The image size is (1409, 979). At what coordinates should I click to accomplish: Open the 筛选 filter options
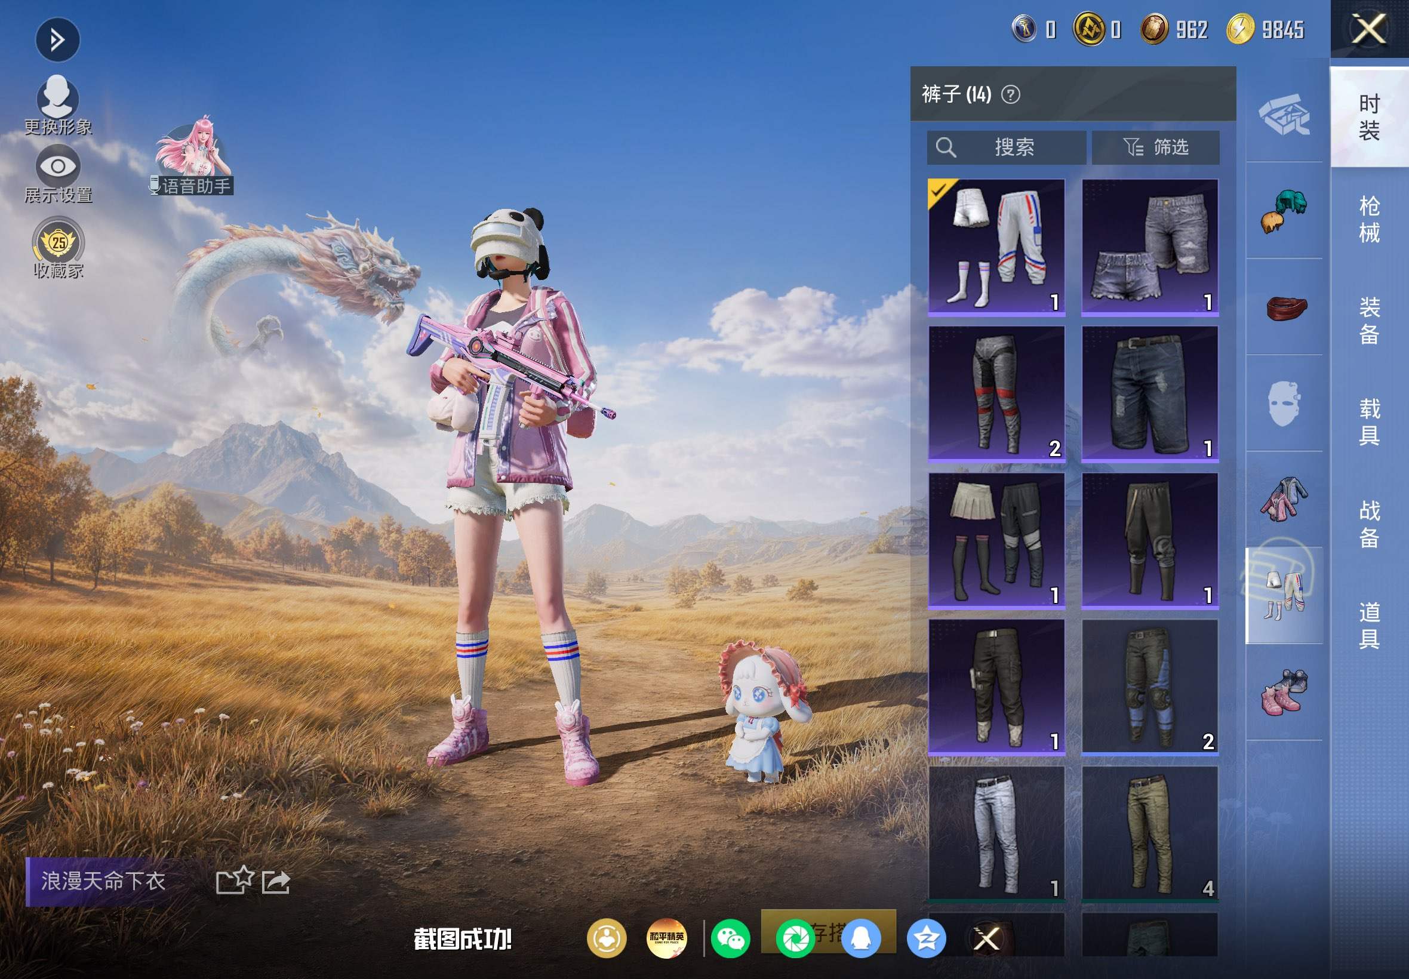click(1156, 147)
